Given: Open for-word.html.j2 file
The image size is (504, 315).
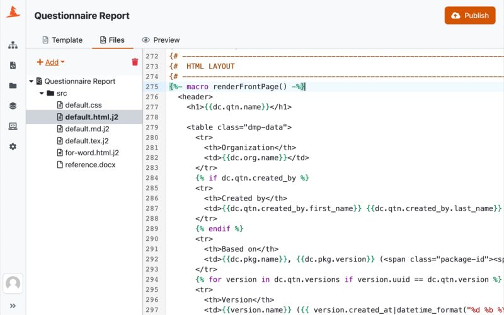Looking at the screenshot, I should click(88, 153).
